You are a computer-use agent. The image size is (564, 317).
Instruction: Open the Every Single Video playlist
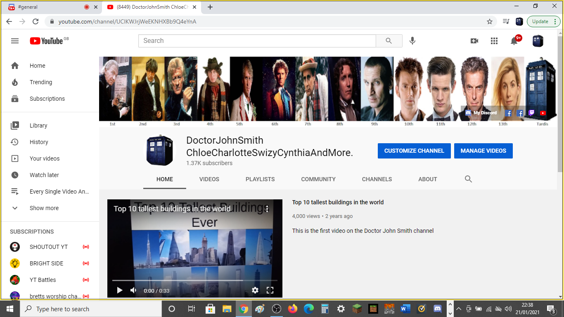pos(50,192)
